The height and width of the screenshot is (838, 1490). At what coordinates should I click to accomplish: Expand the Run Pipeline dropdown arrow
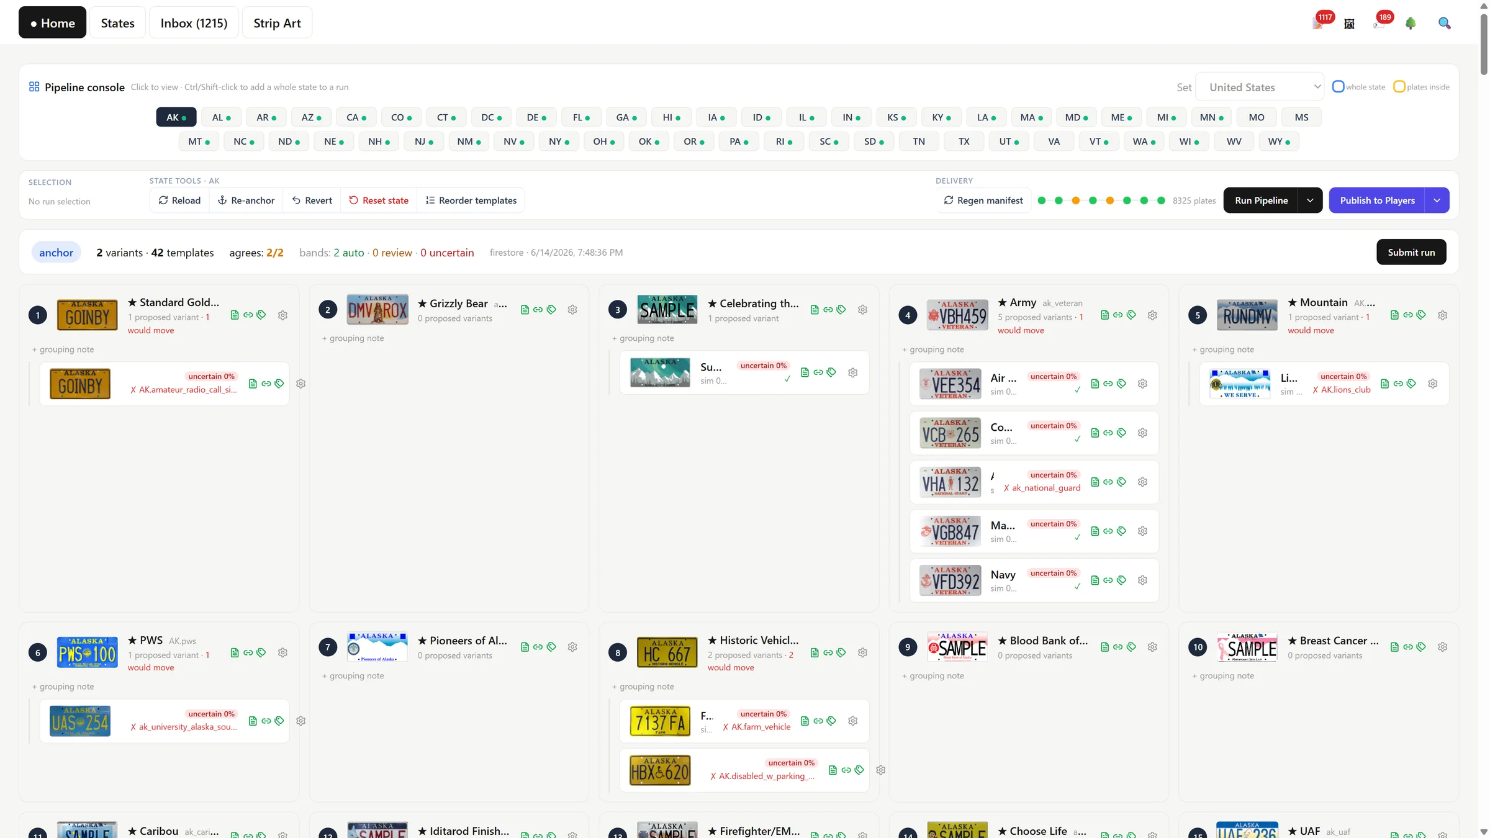coord(1310,200)
